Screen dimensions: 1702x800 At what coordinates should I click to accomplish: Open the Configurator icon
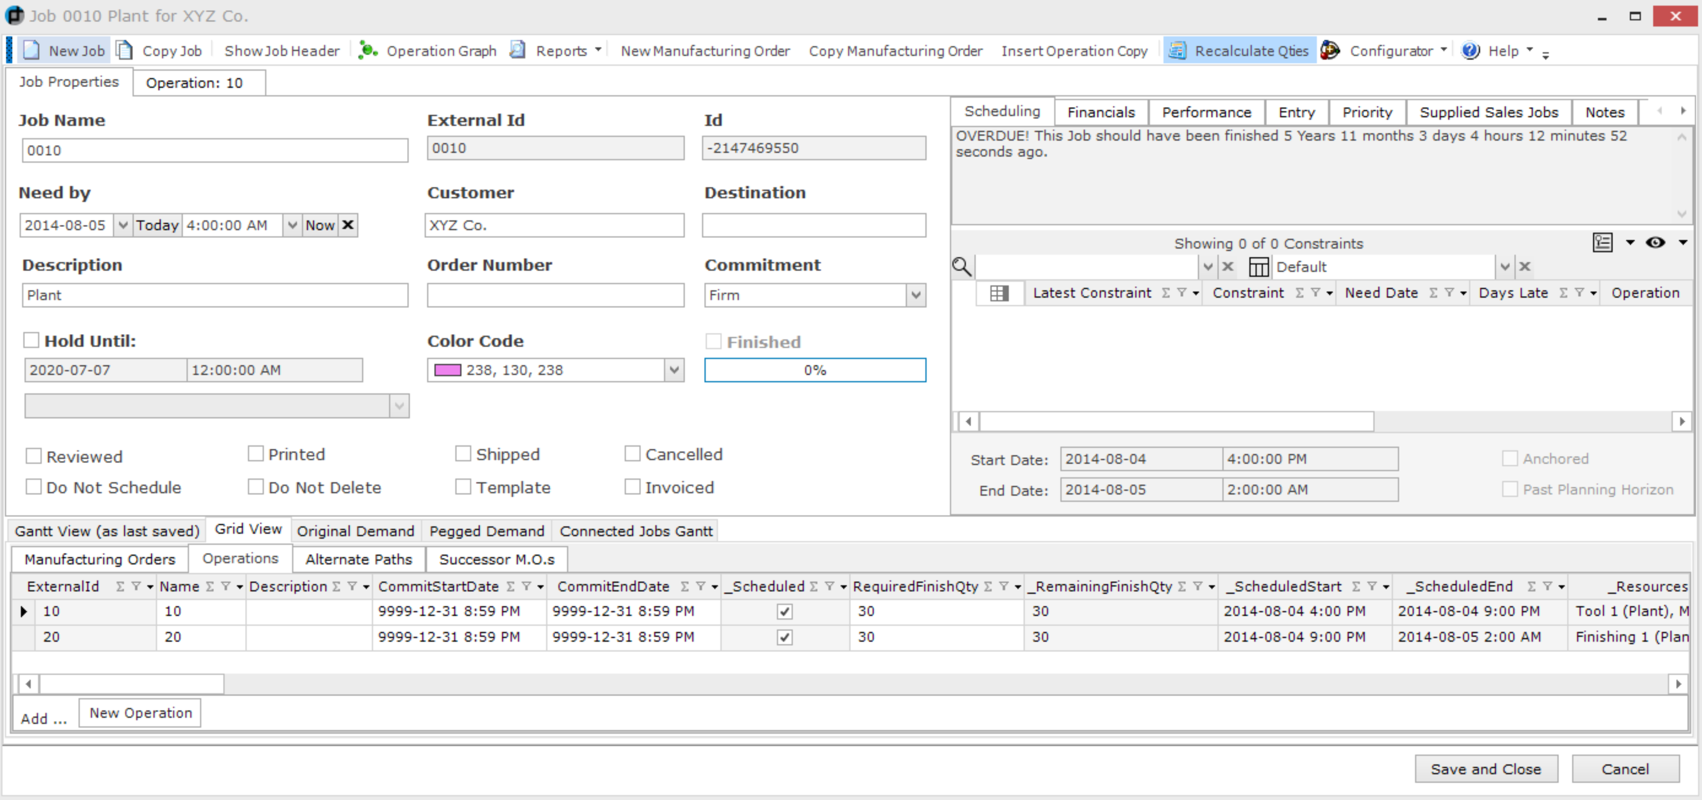click(1330, 50)
